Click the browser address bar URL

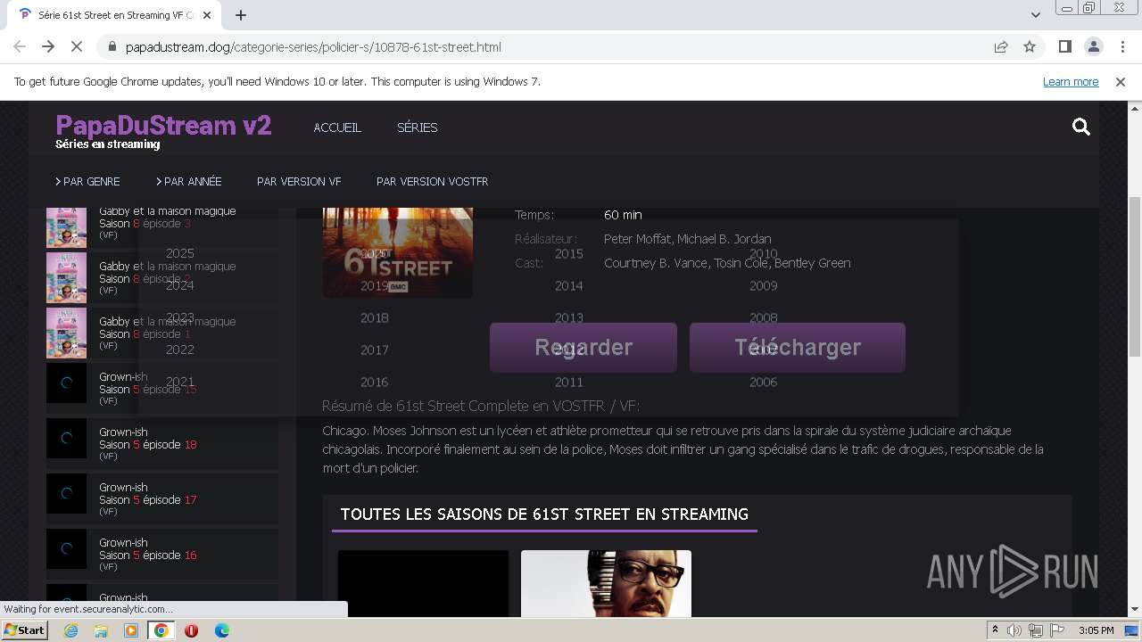tap(313, 46)
